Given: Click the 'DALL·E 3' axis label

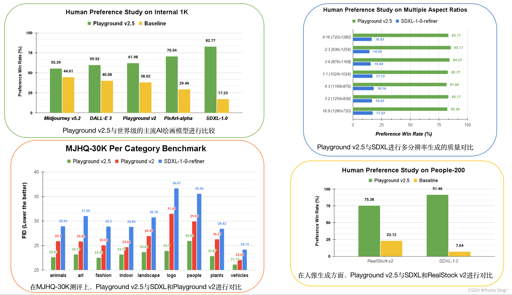Looking at the screenshot, I should [x=101, y=118].
